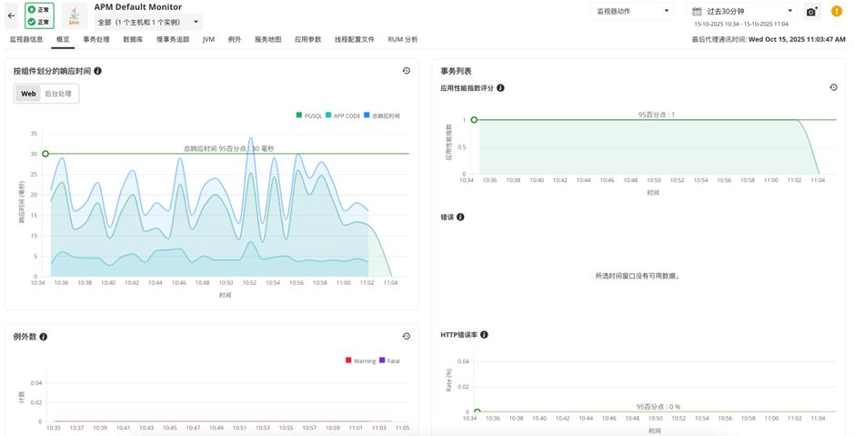855x436 pixels.
Task: Toggle Warning legend in exceptions chart
Action: click(x=360, y=360)
